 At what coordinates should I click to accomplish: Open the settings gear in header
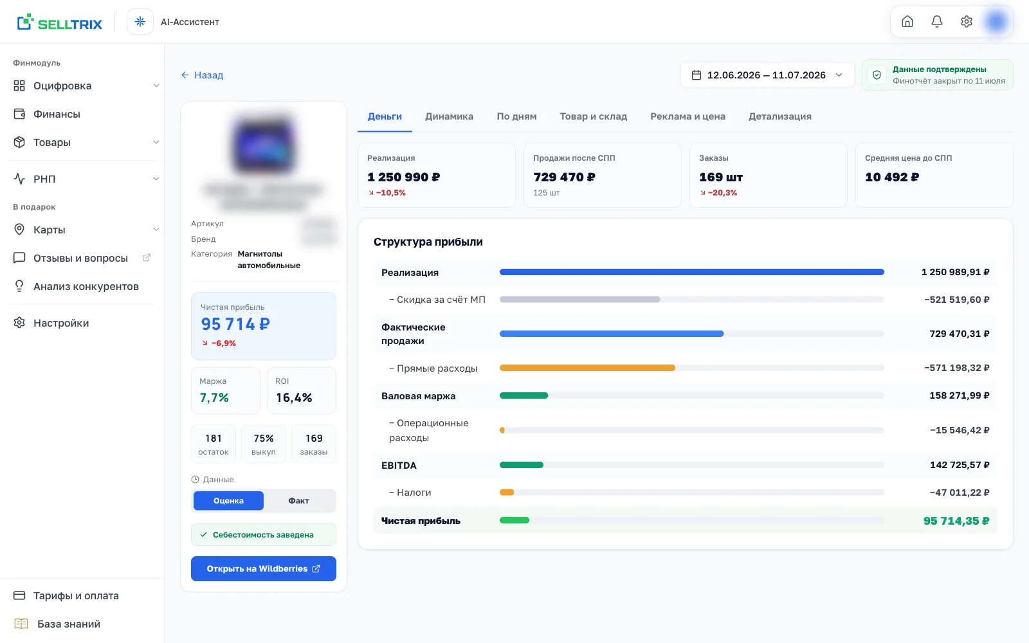pos(967,22)
